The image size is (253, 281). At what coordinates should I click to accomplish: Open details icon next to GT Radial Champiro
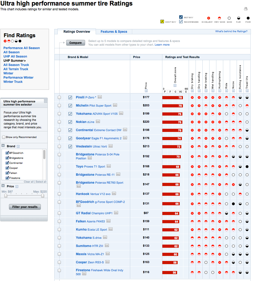click(116, 213)
